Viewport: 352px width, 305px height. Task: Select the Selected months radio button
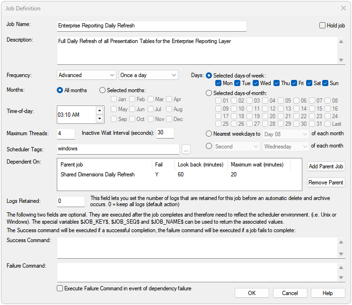pos(103,90)
